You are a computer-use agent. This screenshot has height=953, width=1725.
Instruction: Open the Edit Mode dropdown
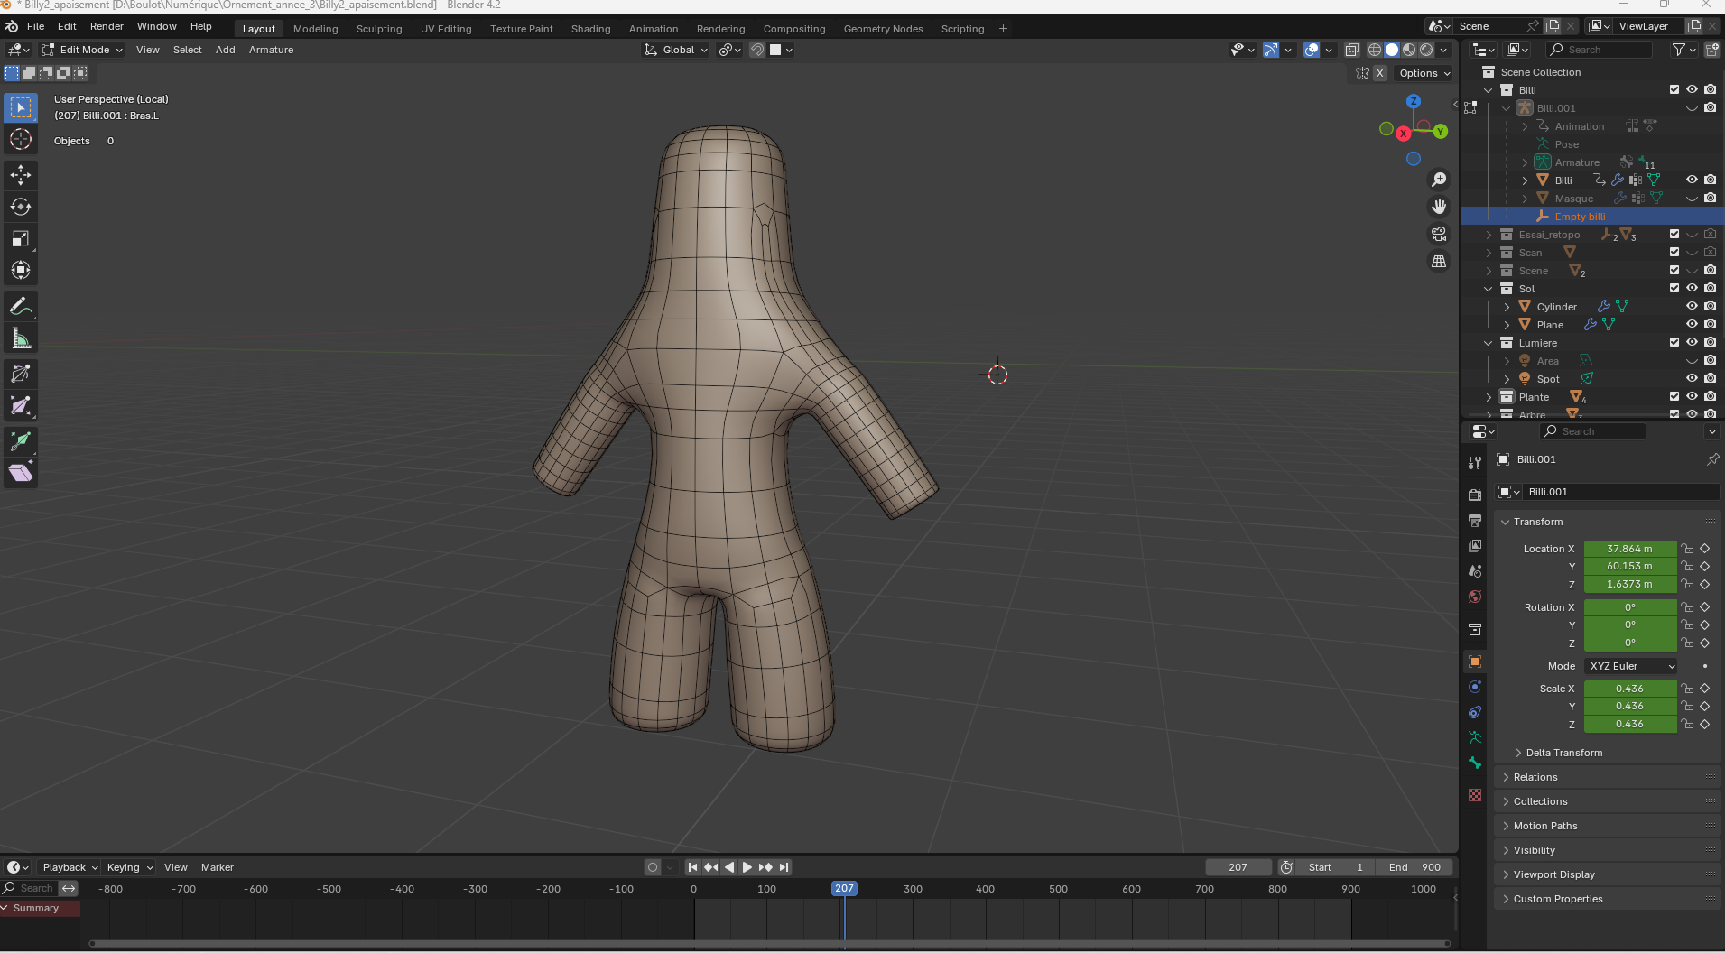pyautogui.click(x=83, y=50)
